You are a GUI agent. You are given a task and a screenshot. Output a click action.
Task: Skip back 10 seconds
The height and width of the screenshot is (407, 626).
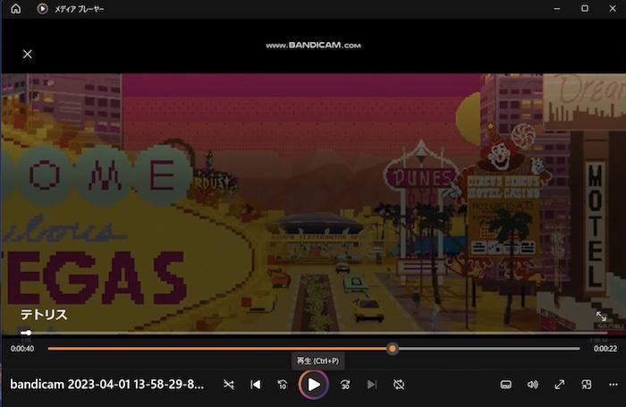[x=283, y=385]
